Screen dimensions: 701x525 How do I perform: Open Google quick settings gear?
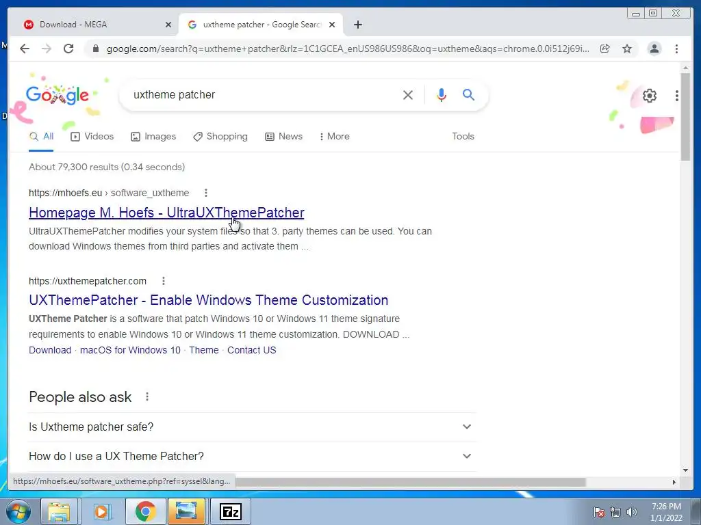point(650,95)
